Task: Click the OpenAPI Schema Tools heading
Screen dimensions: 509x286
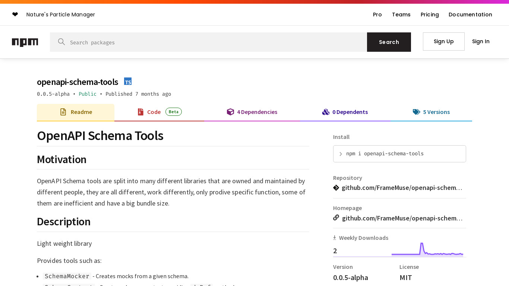Action: pos(100,136)
